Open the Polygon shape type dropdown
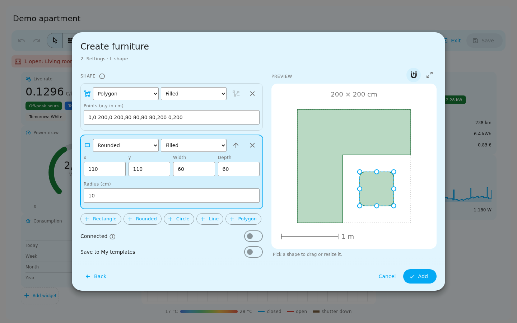This screenshot has width=517, height=323. (x=126, y=94)
